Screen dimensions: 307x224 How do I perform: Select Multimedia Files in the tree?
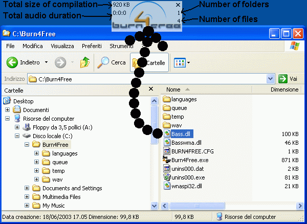click(61, 197)
